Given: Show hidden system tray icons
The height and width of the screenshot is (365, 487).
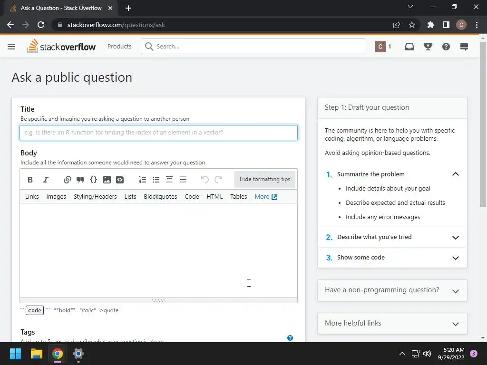Looking at the screenshot, I should pyautogui.click(x=402, y=354).
